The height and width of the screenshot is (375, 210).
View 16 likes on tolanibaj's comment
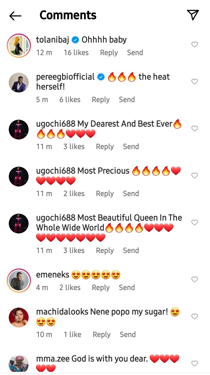point(76,53)
